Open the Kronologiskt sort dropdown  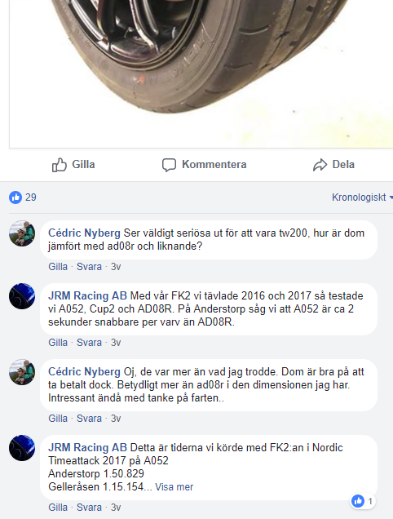click(362, 197)
